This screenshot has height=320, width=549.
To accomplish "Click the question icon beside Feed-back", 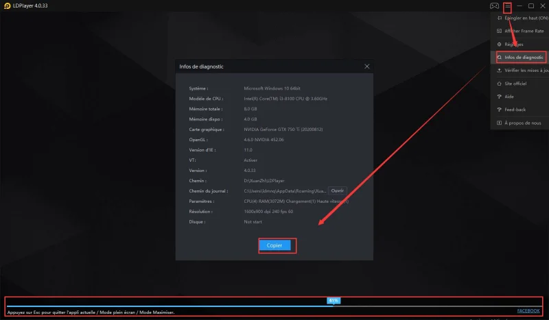I will 500,110.
